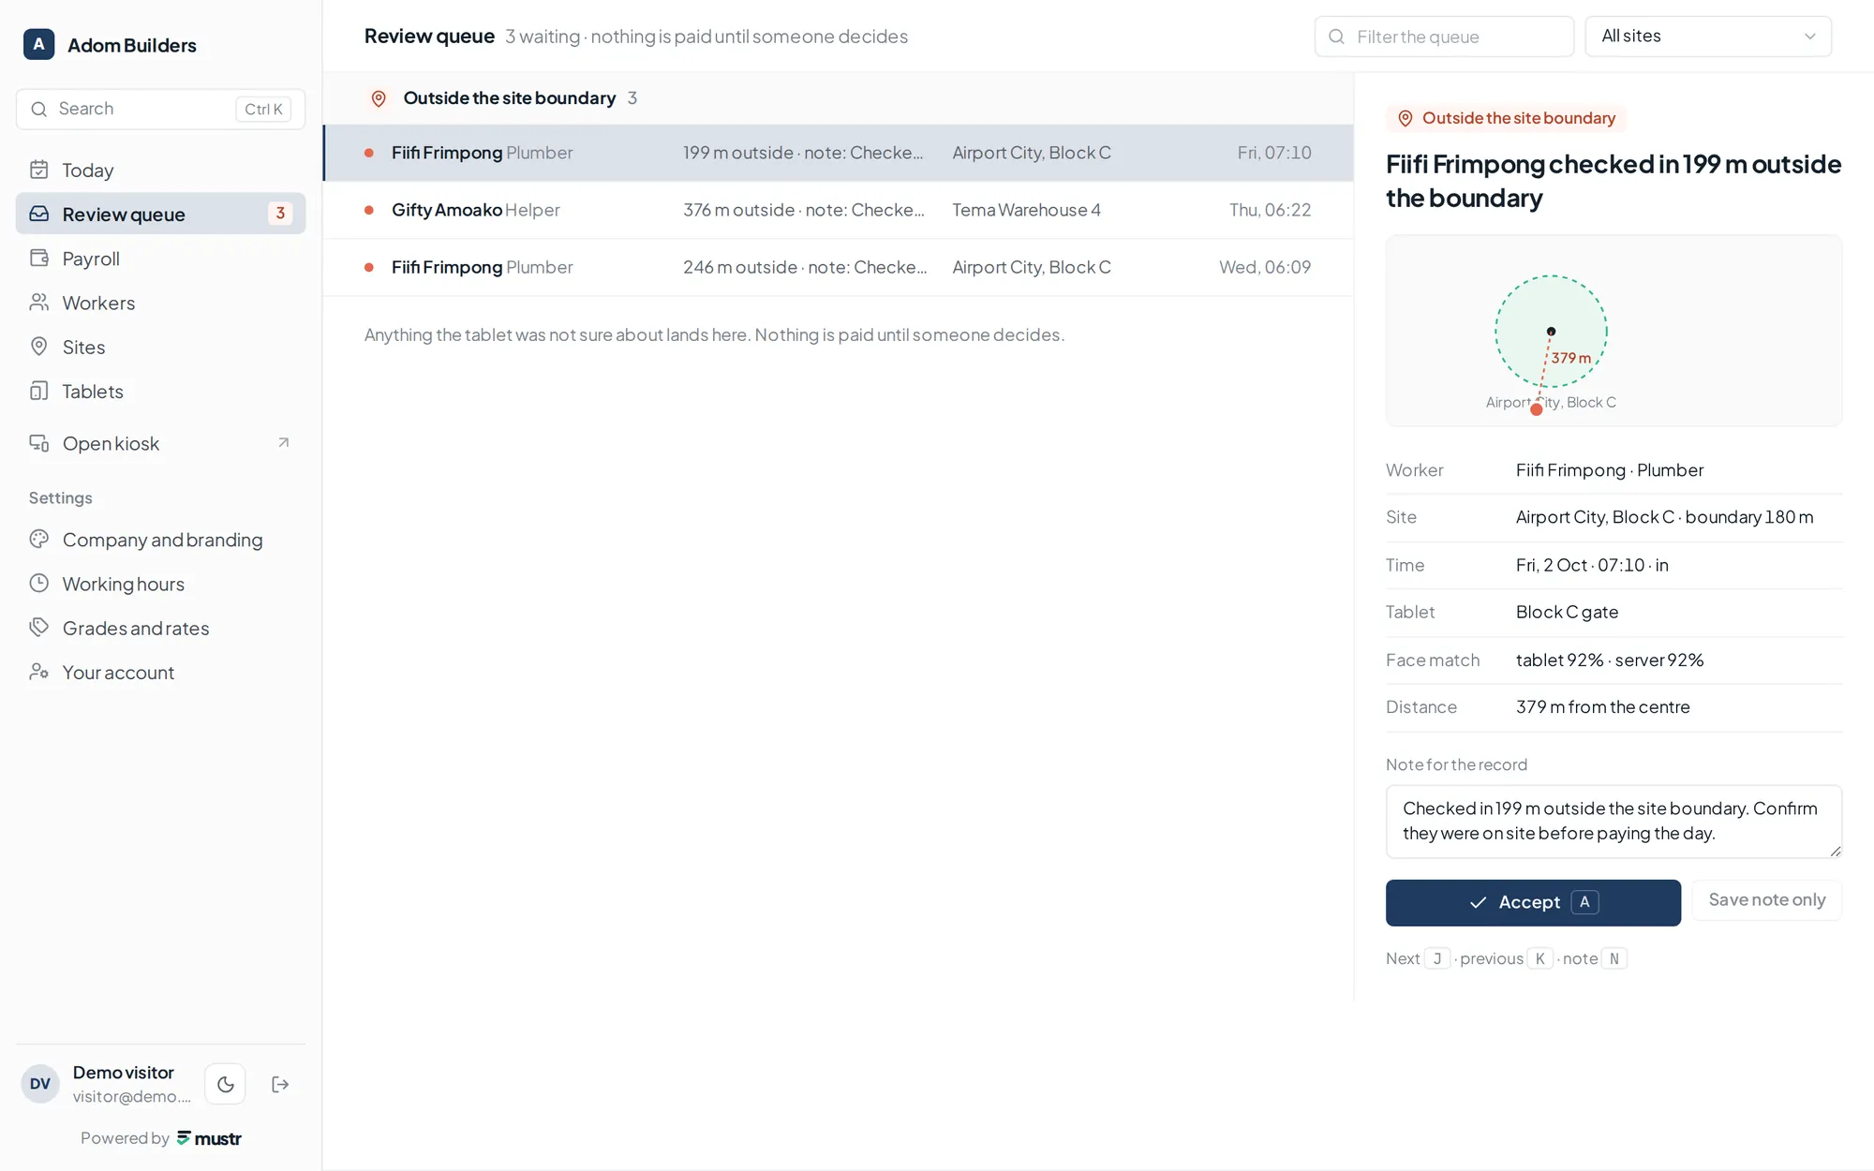This screenshot has width=1874, height=1171.
Task: Click the Block C gate tablet value
Action: click(1568, 612)
